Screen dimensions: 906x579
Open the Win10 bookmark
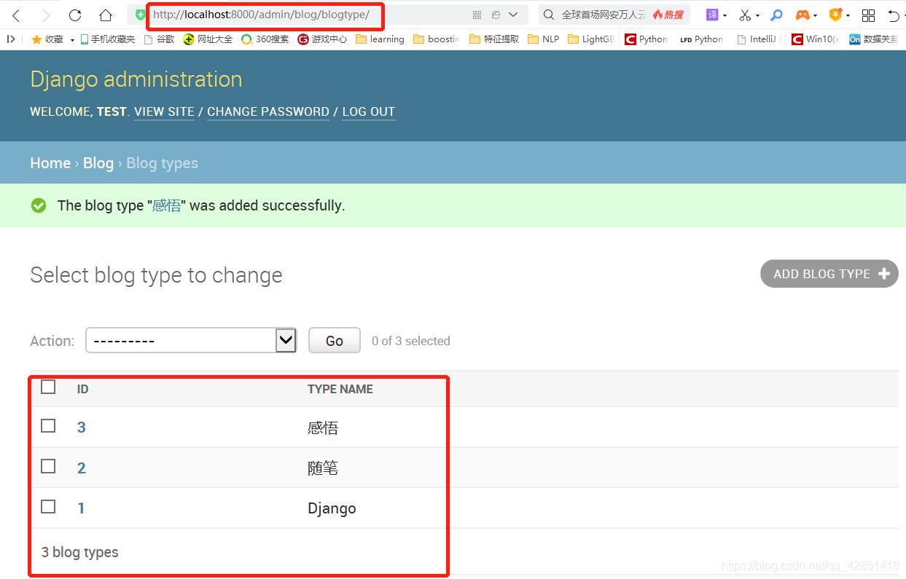(815, 39)
